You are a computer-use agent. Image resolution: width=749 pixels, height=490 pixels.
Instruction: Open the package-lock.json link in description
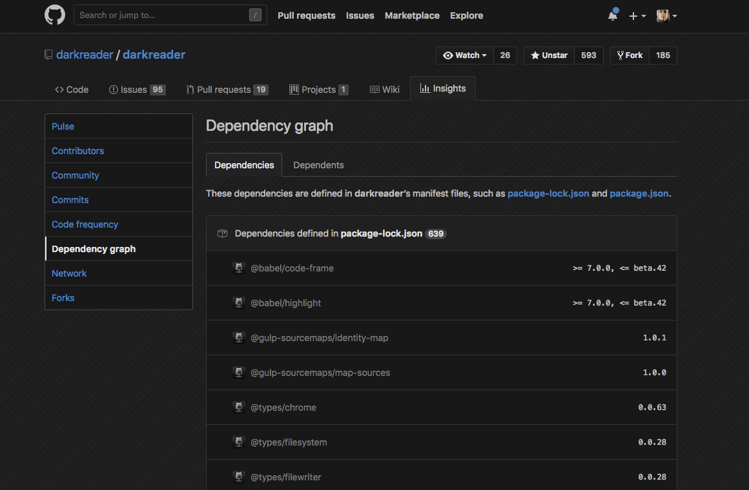coord(548,193)
